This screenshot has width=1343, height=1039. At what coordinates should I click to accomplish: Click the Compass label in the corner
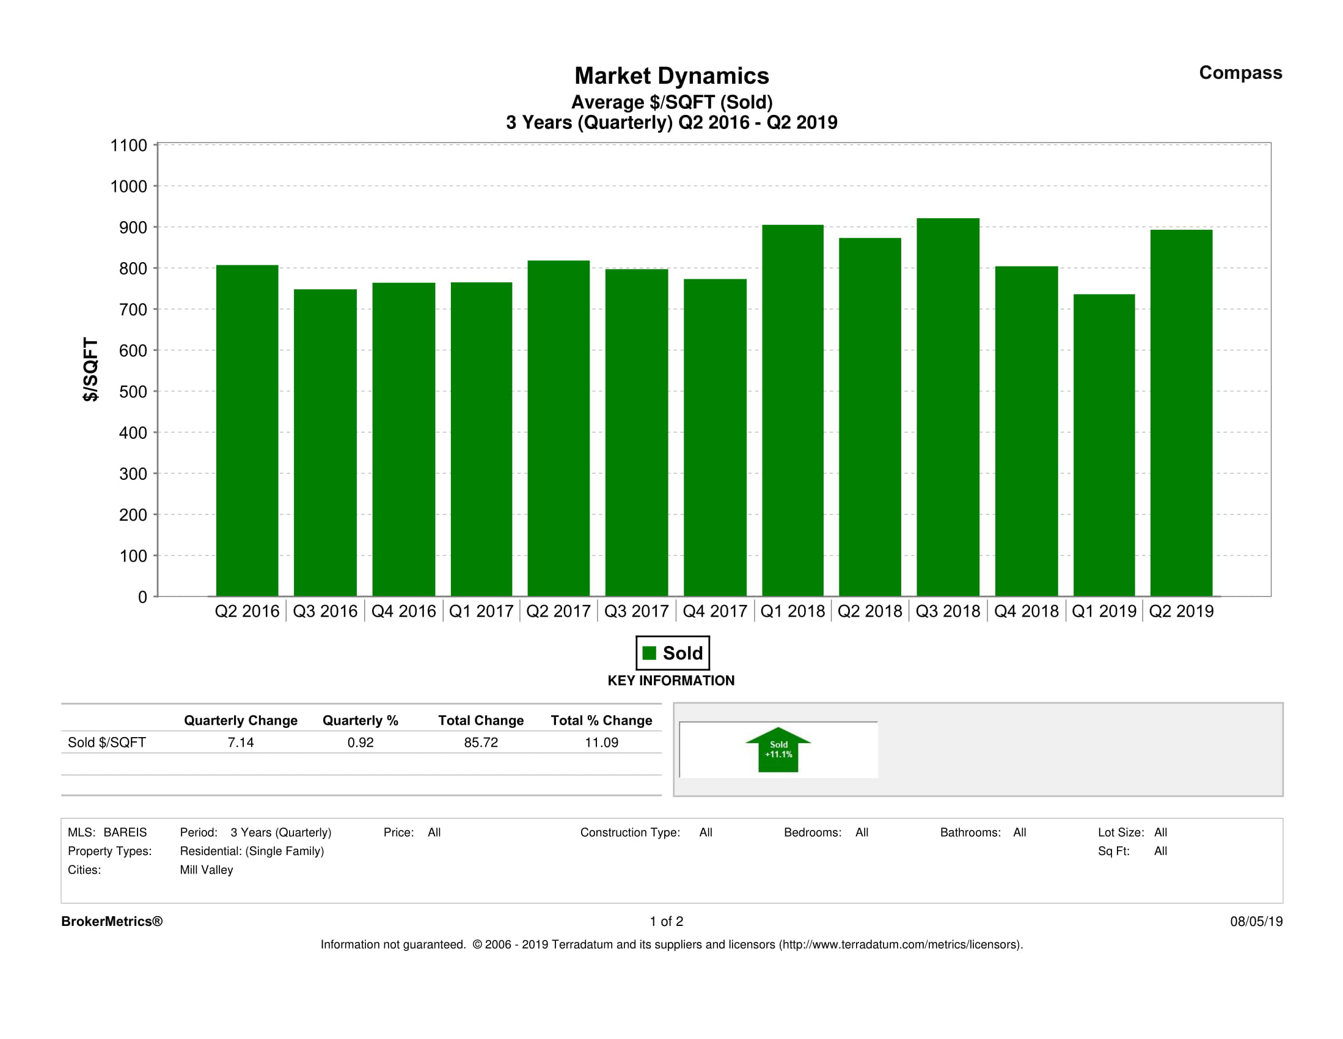1240,73
